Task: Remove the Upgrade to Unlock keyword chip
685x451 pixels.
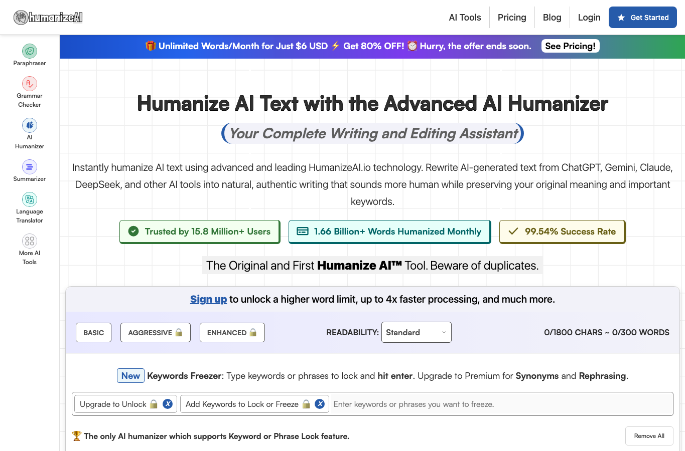Action: [x=168, y=404]
